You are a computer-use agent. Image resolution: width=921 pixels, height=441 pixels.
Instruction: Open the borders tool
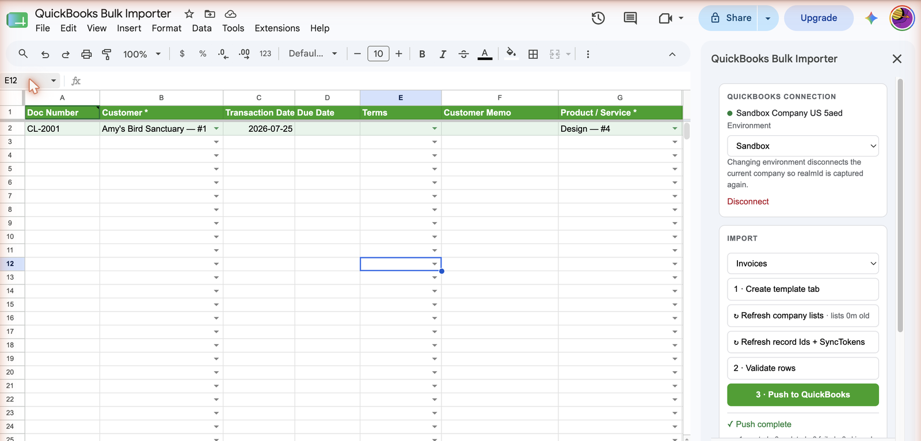click(x=533, y=54)
